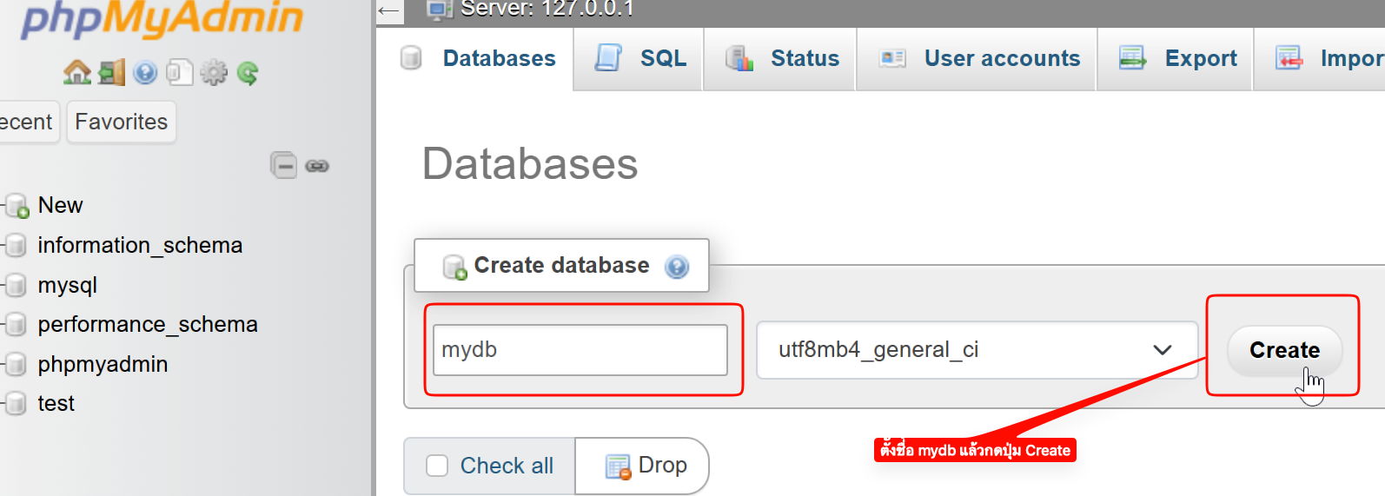This screenshot has height=496, width=1385.
Task: Click the Drop button
Action: 646,466
